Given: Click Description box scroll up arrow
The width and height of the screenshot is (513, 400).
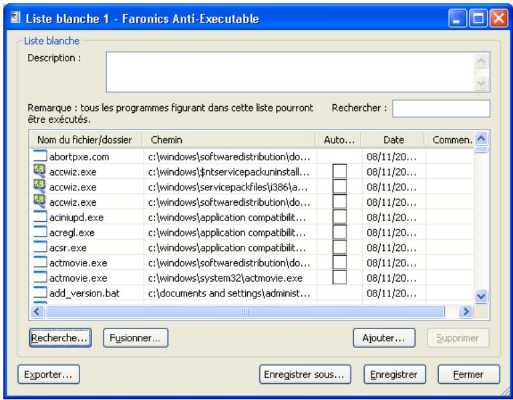Looking at the screenshot, I should 481,61.
